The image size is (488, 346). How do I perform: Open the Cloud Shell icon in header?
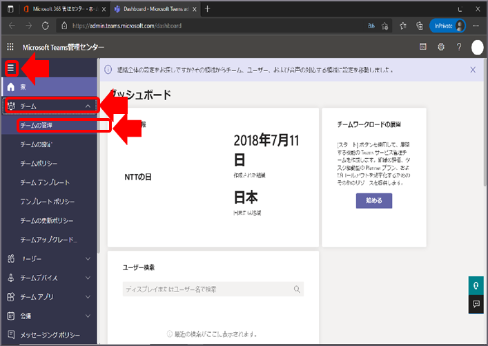coord(423,47)
